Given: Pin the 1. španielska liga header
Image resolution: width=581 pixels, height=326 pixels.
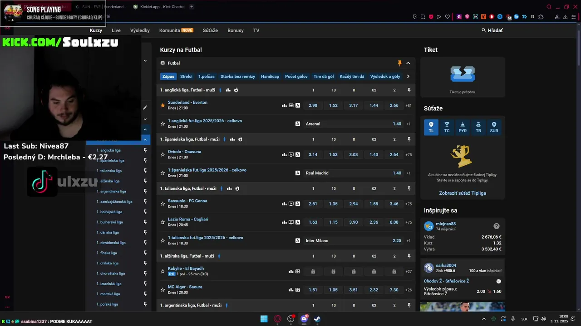Looking at the screenshot, I should coord(409,139).
